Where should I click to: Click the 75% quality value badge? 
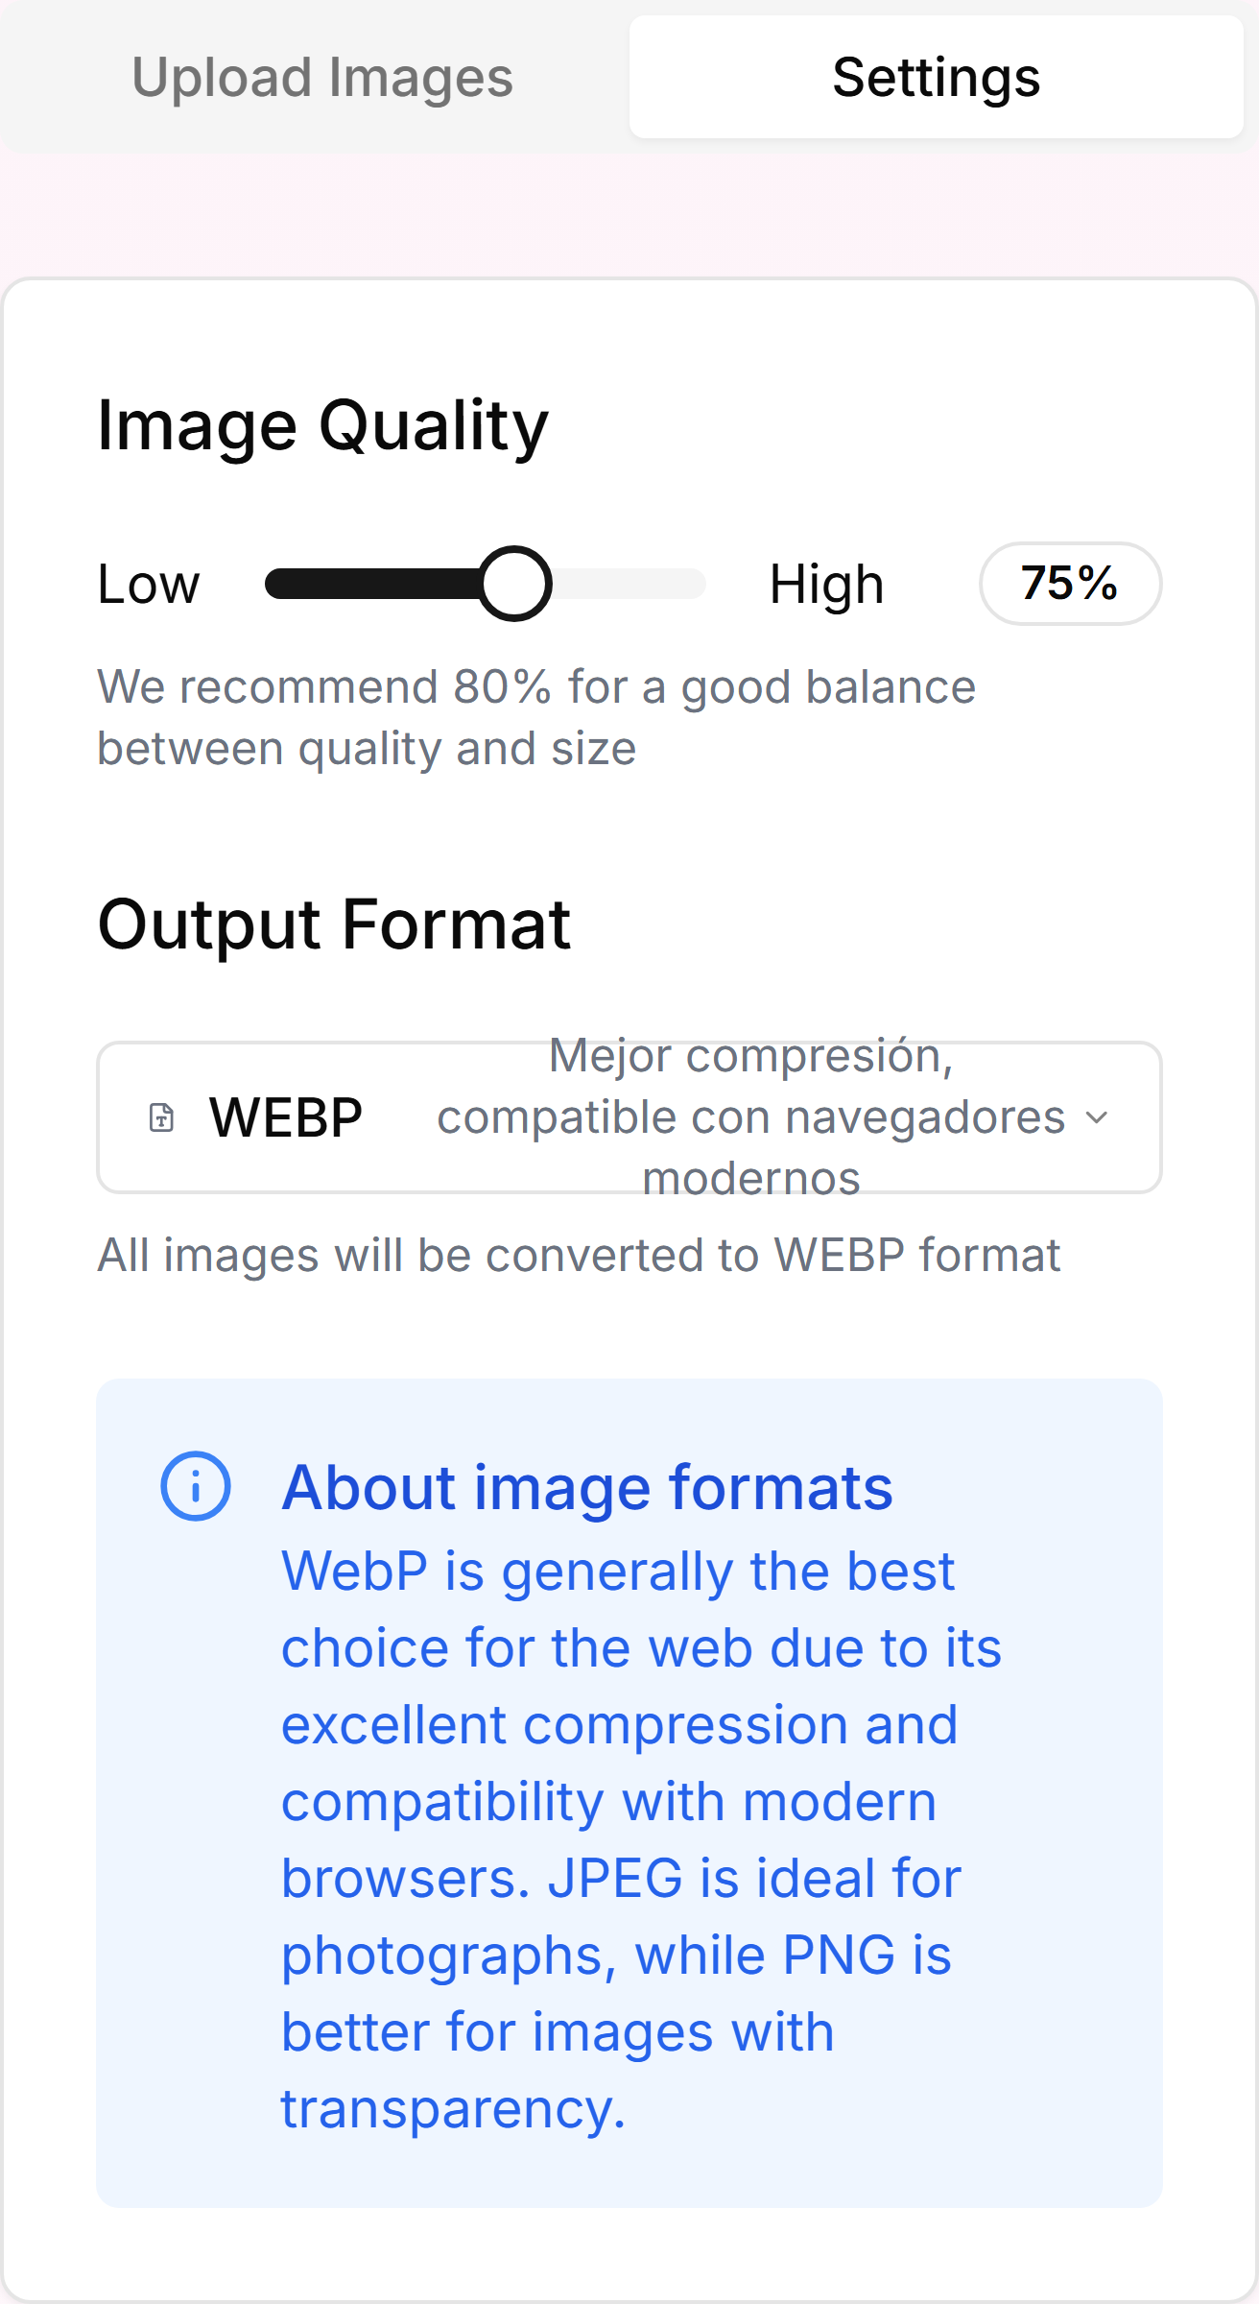pos(1070,584)
